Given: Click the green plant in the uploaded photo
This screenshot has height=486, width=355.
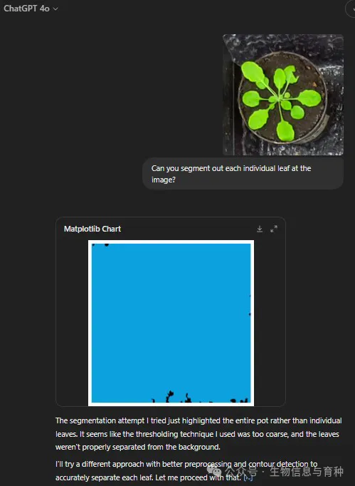Looking at the screenshot, I should 281,100.
